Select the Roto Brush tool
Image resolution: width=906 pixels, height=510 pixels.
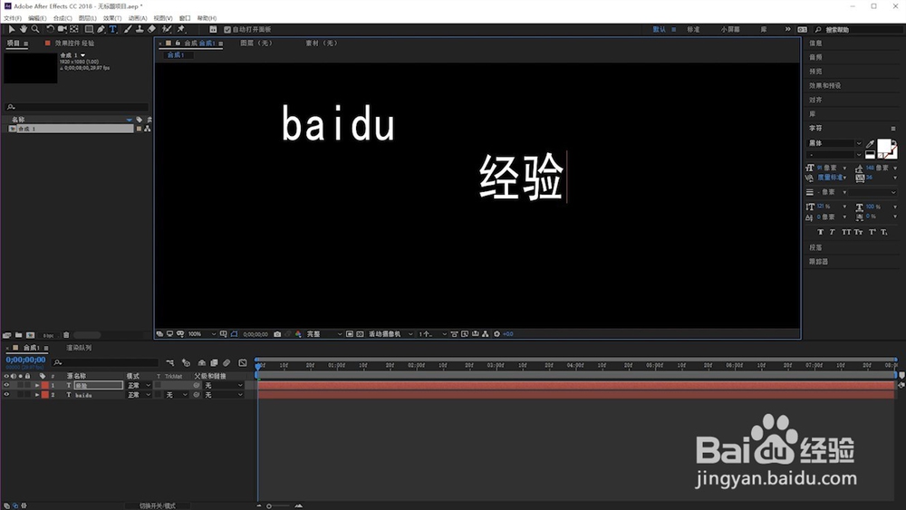[167, 29]
